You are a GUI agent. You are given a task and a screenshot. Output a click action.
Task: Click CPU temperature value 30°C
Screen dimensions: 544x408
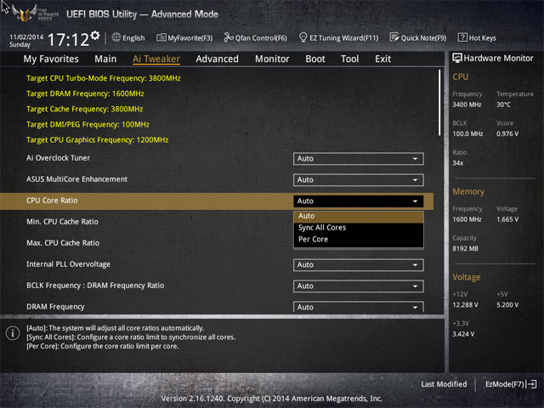click(503, 105)
